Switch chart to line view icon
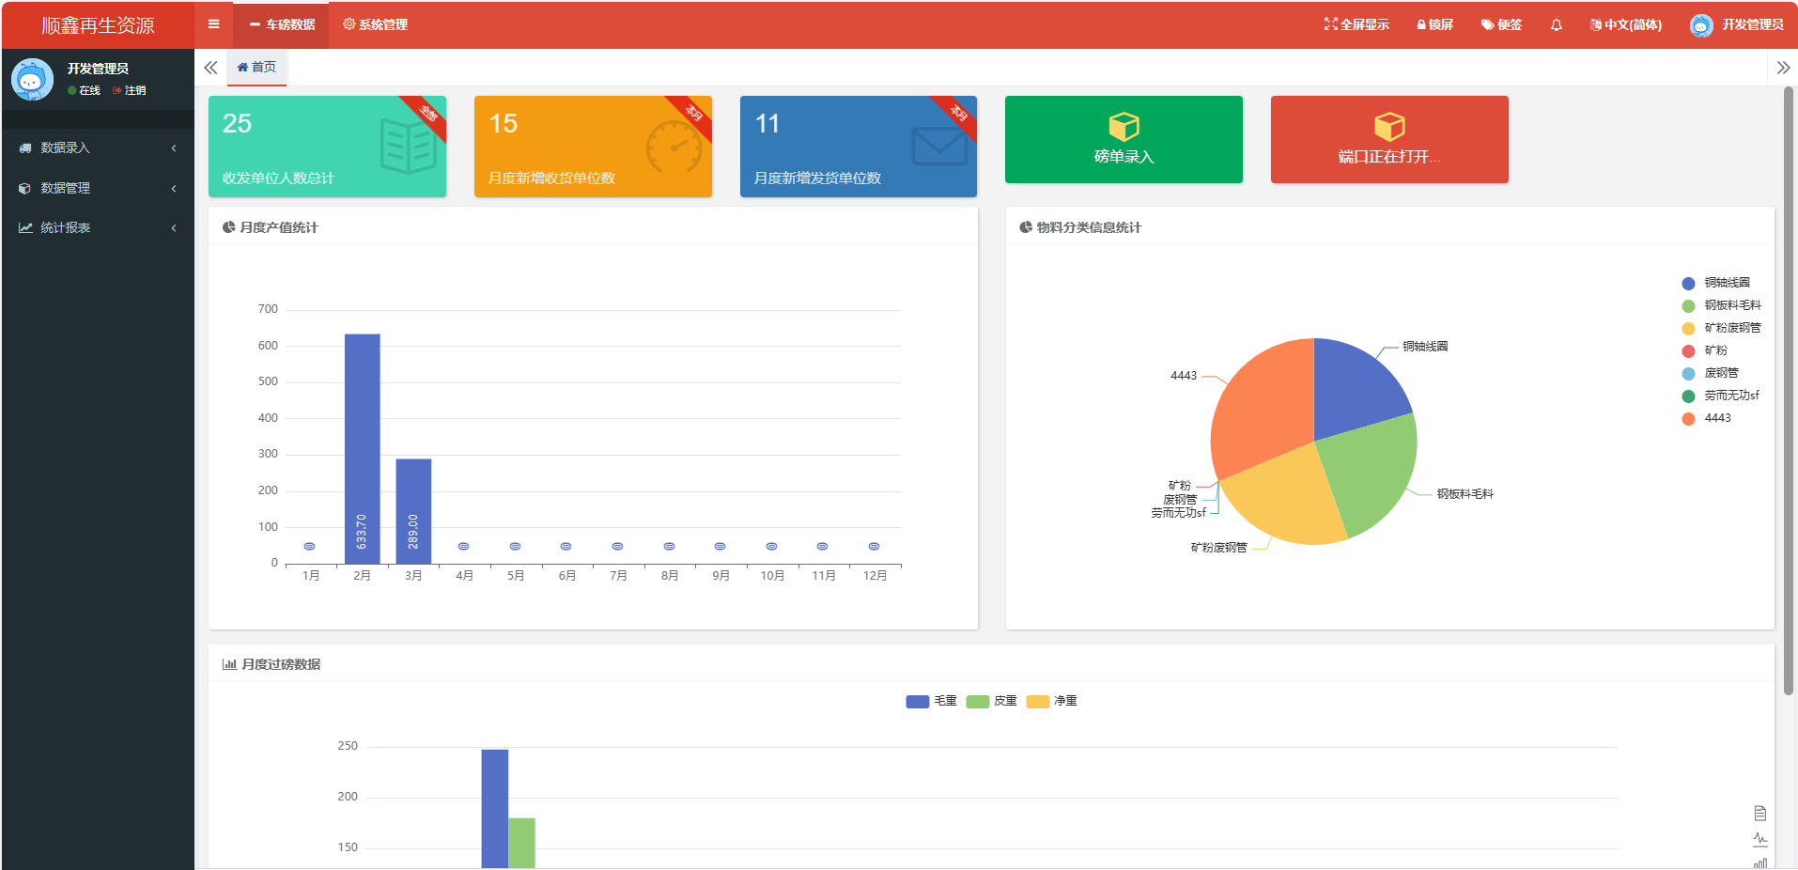This screenshot has width=1798, height=870. click(x=1759, y=839)
